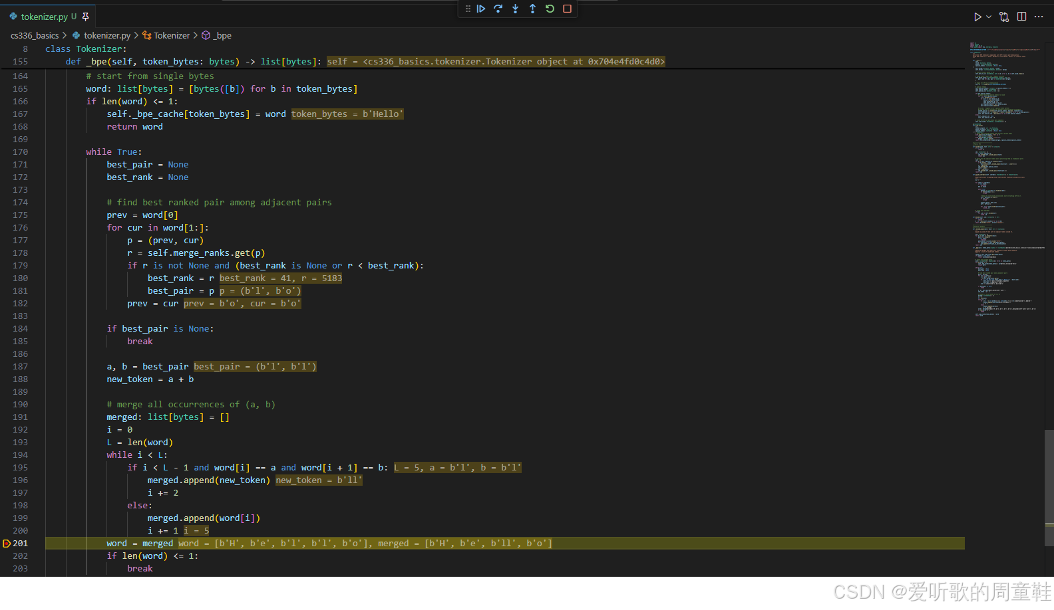Click the 'merged.append(new_token)' statement
Viewport: 1054px width, 610px height.
tap(209, 480)
